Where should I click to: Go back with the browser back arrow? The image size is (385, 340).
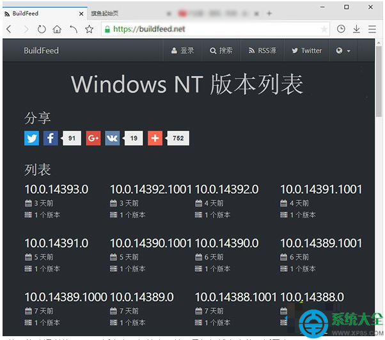pos(9,29)
